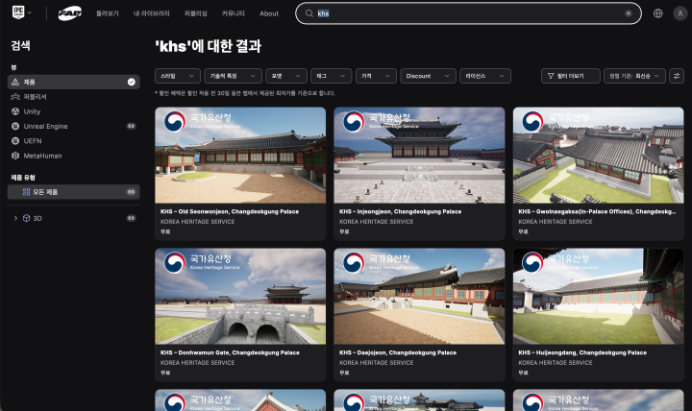Click Korea Heritage Service under Injeongjeon

[x=377, y=222]
